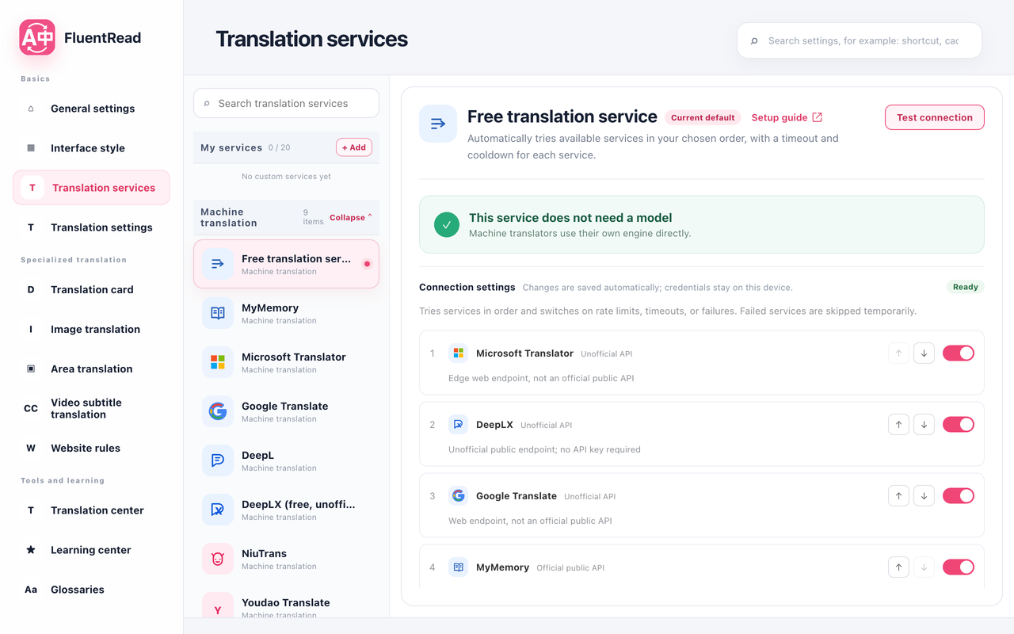Click Google logo icon in services list

pos(218,411)
